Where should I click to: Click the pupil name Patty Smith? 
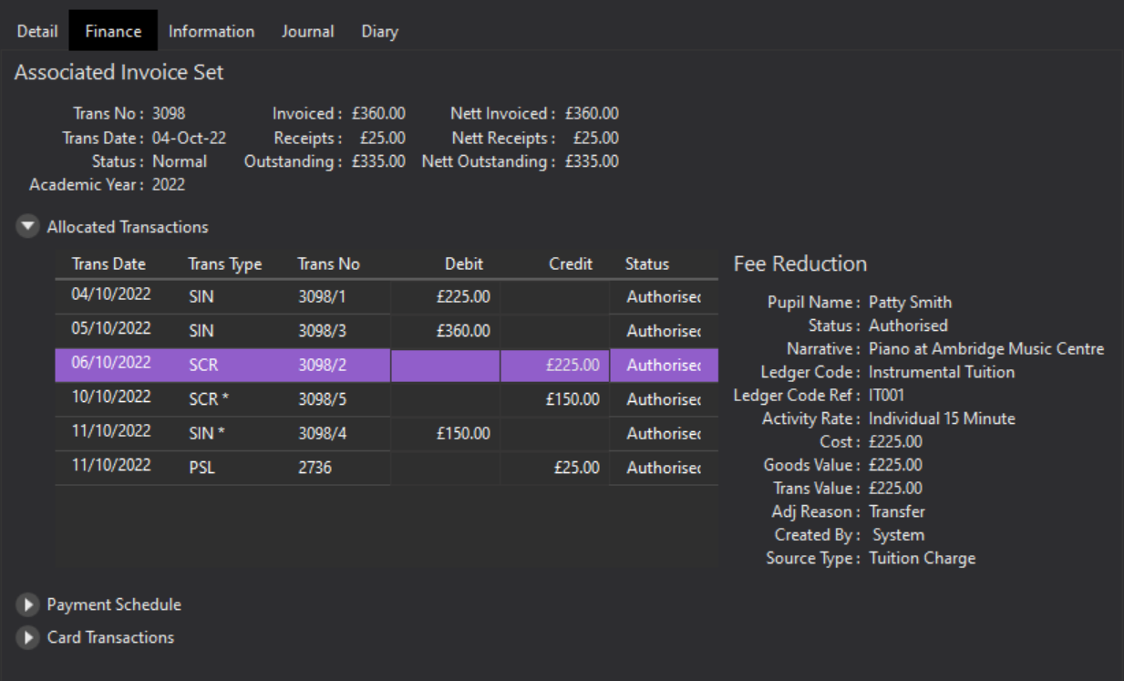(x=910, y=303)
